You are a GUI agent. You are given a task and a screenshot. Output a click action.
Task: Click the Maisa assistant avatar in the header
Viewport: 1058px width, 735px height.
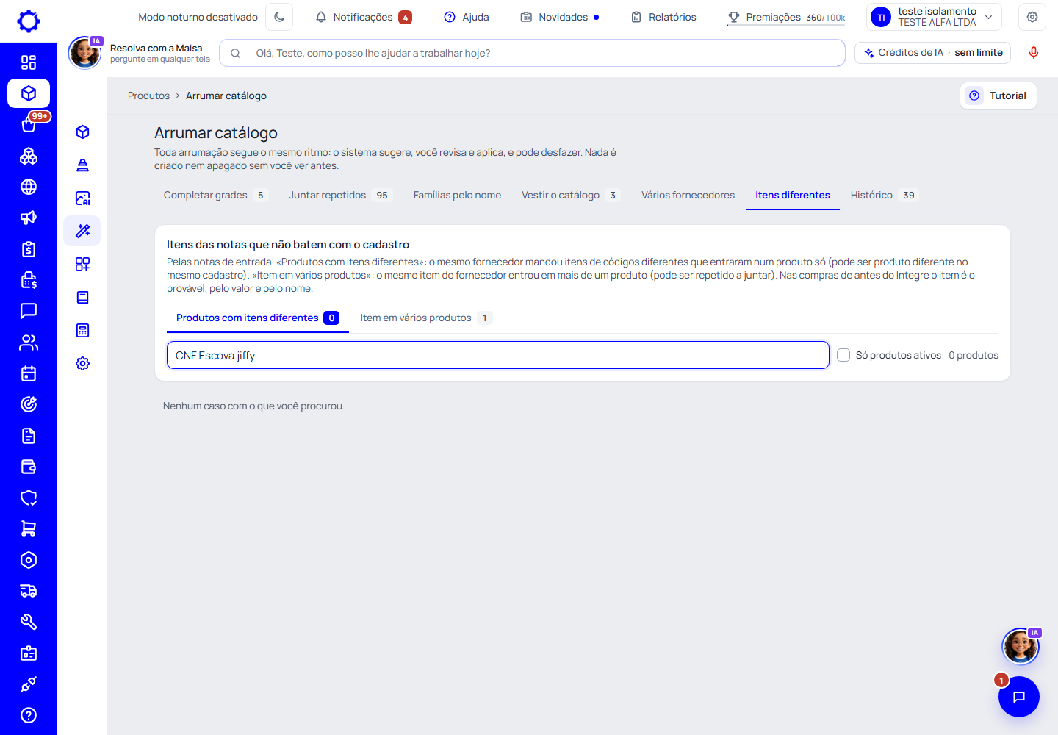(x=85, y=53)
